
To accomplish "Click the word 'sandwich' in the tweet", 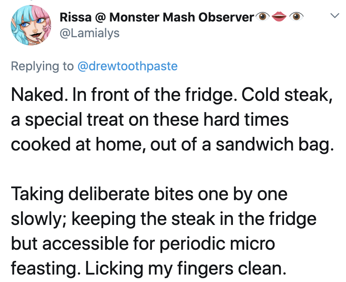I will point(254,144).
